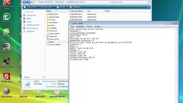Click the Explorer forward arrow button

pyautogui.click(x=29, y=2)
